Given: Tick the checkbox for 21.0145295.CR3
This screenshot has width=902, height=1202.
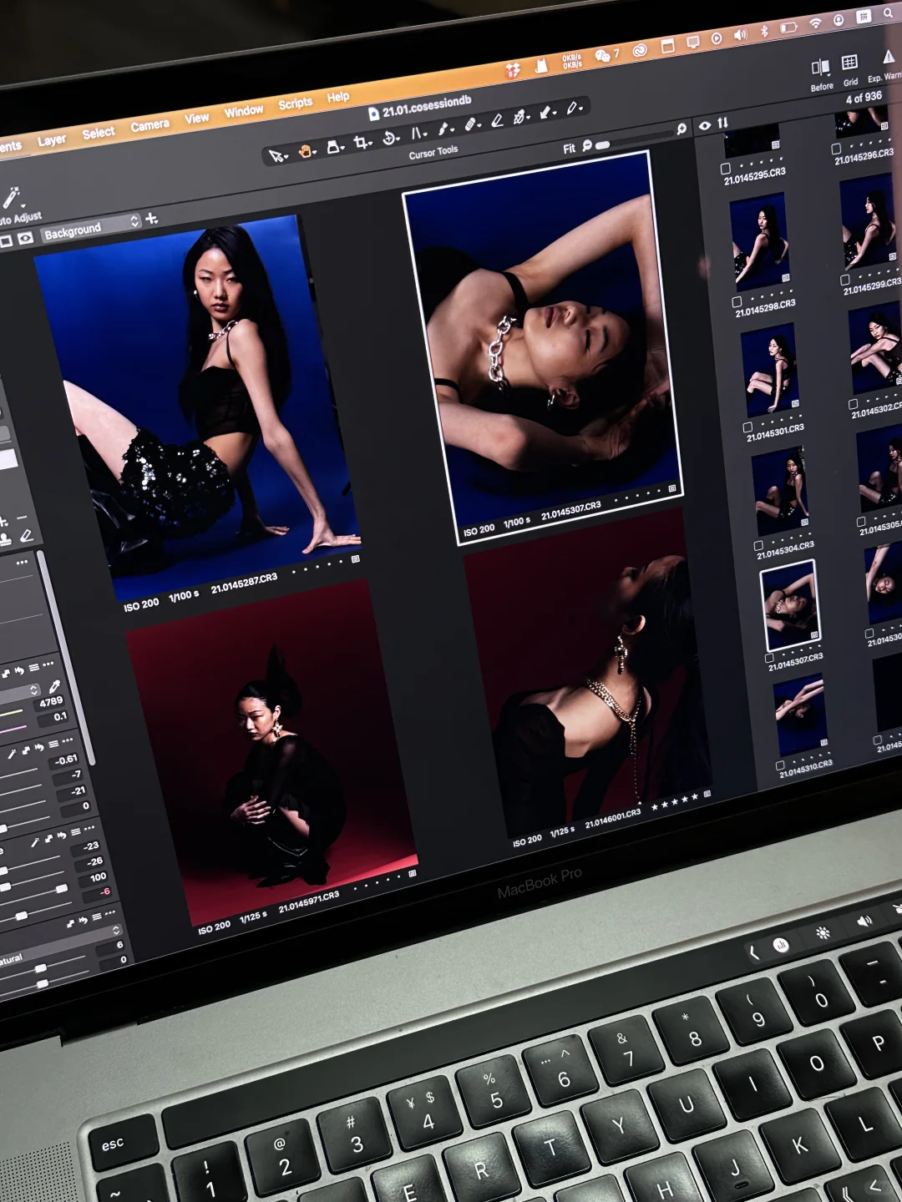Looking at the screenshot, I should click(x=725, y=169).
